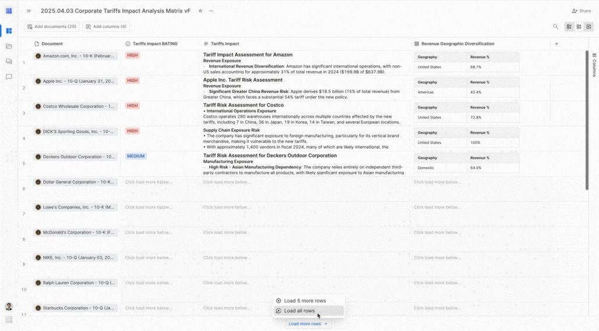Click the search magnifier icon
The image size is (599, 331).
click(555, 27)
